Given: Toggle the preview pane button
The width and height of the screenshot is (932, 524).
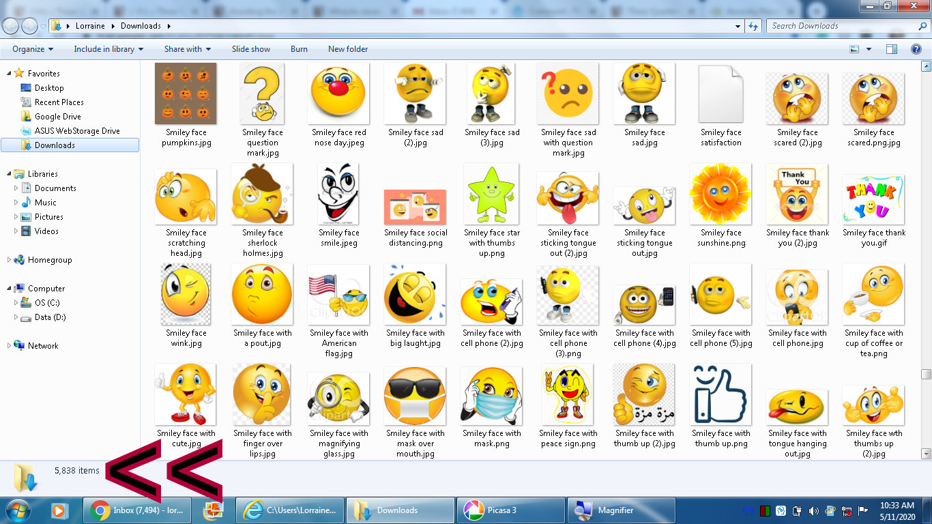Looking at the screenshot, I should click(891, 49).
